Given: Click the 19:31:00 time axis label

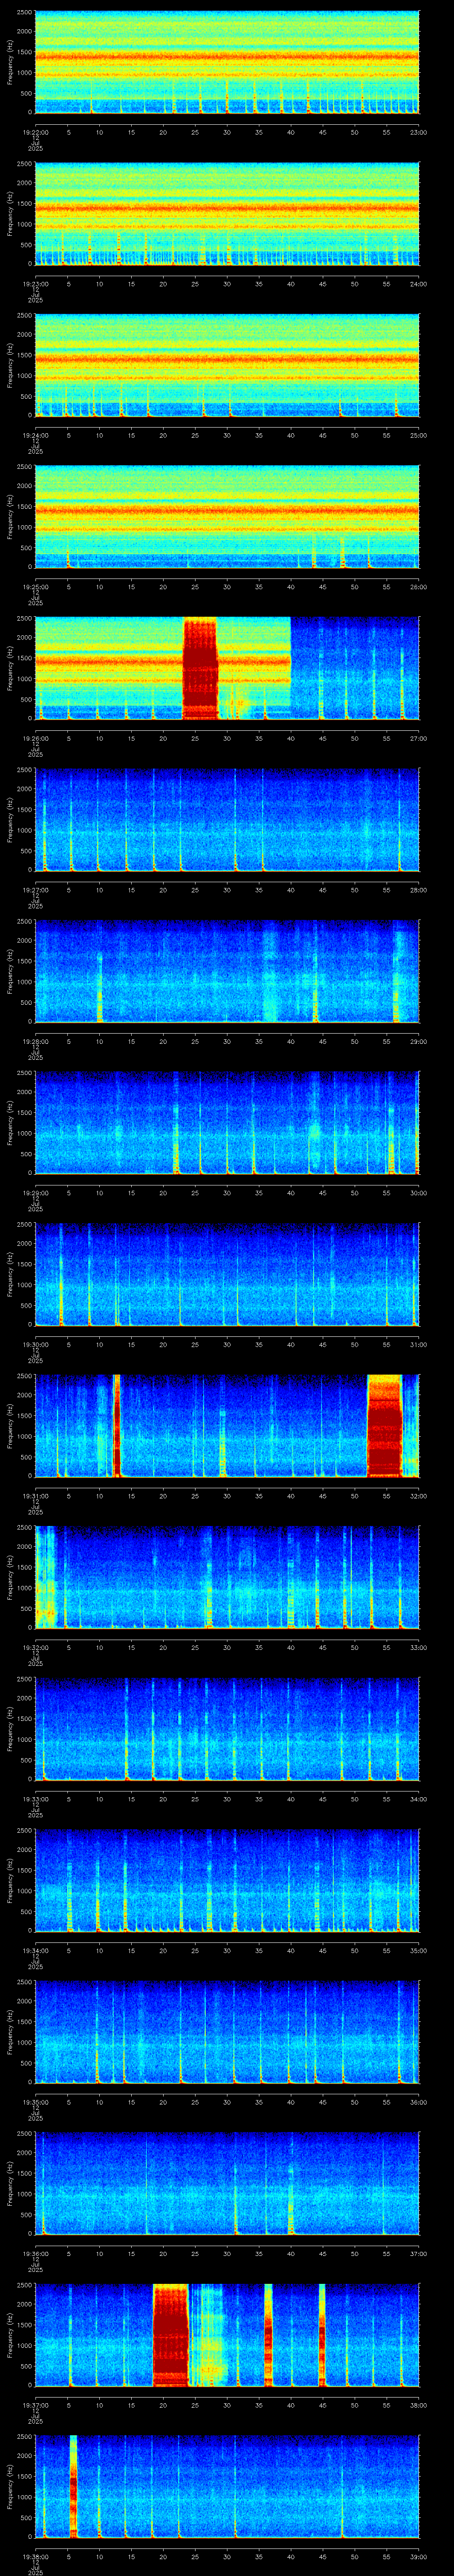Looking at the screenshot, I should coord(35,1496).
